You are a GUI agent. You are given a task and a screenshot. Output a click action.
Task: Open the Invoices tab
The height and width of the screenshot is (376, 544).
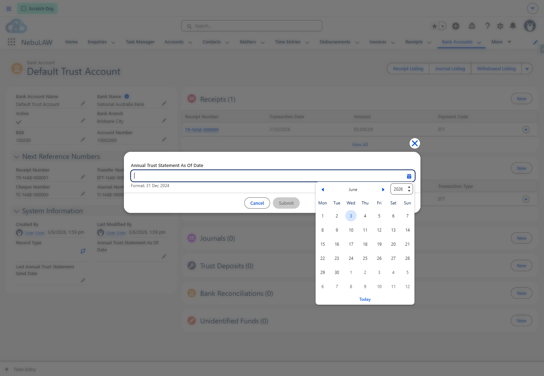[378, 42]
